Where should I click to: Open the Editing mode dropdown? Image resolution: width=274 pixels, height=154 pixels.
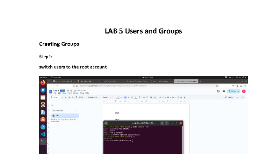[231, 97]
